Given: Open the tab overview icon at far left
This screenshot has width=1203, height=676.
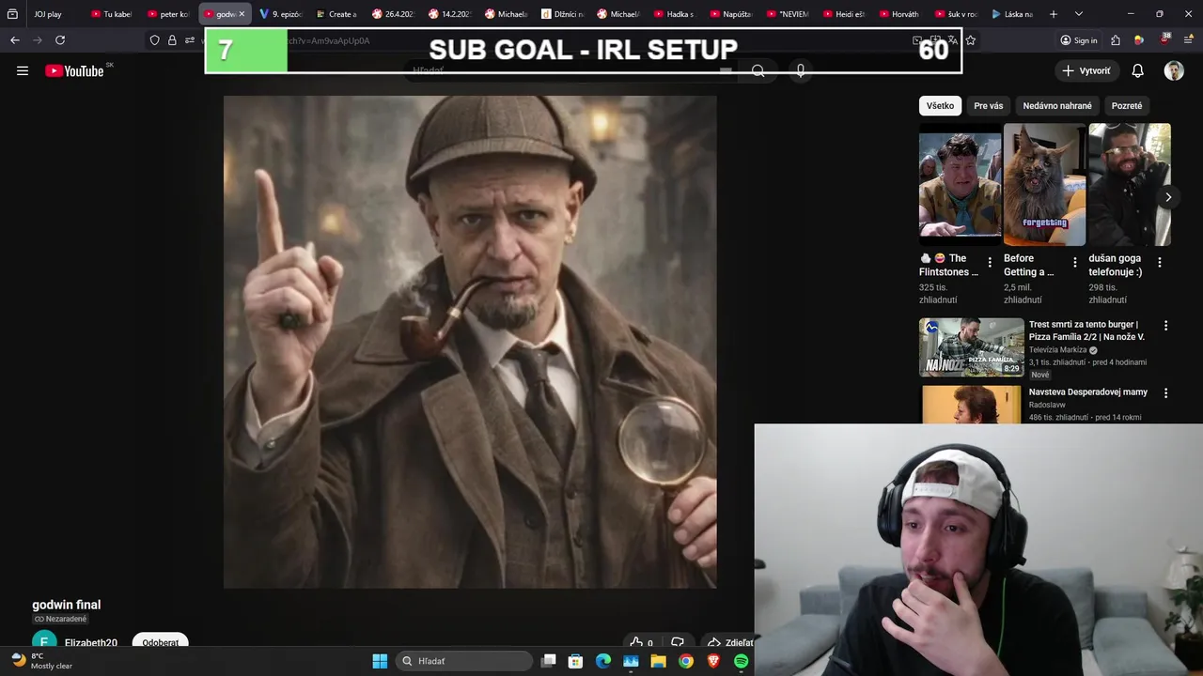Looking at the screenshot, I should tap(12, 14).
